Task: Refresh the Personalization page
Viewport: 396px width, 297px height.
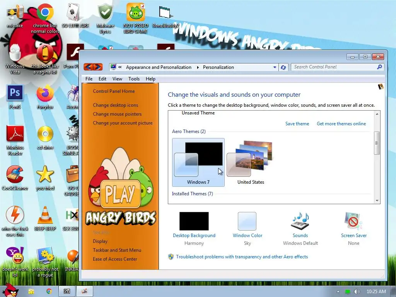Action: tap(283, 67)
